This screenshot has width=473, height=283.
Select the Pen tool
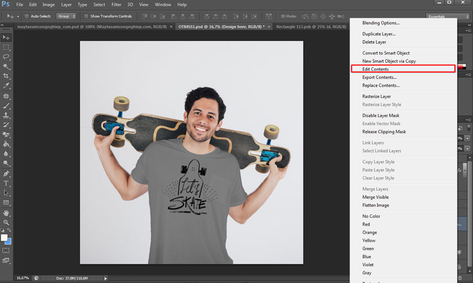pyautogui.click(x=6, y=174)
